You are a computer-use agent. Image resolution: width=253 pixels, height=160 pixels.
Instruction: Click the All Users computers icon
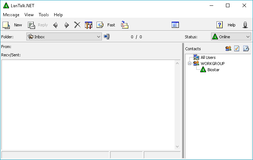(x=196, y=57)
